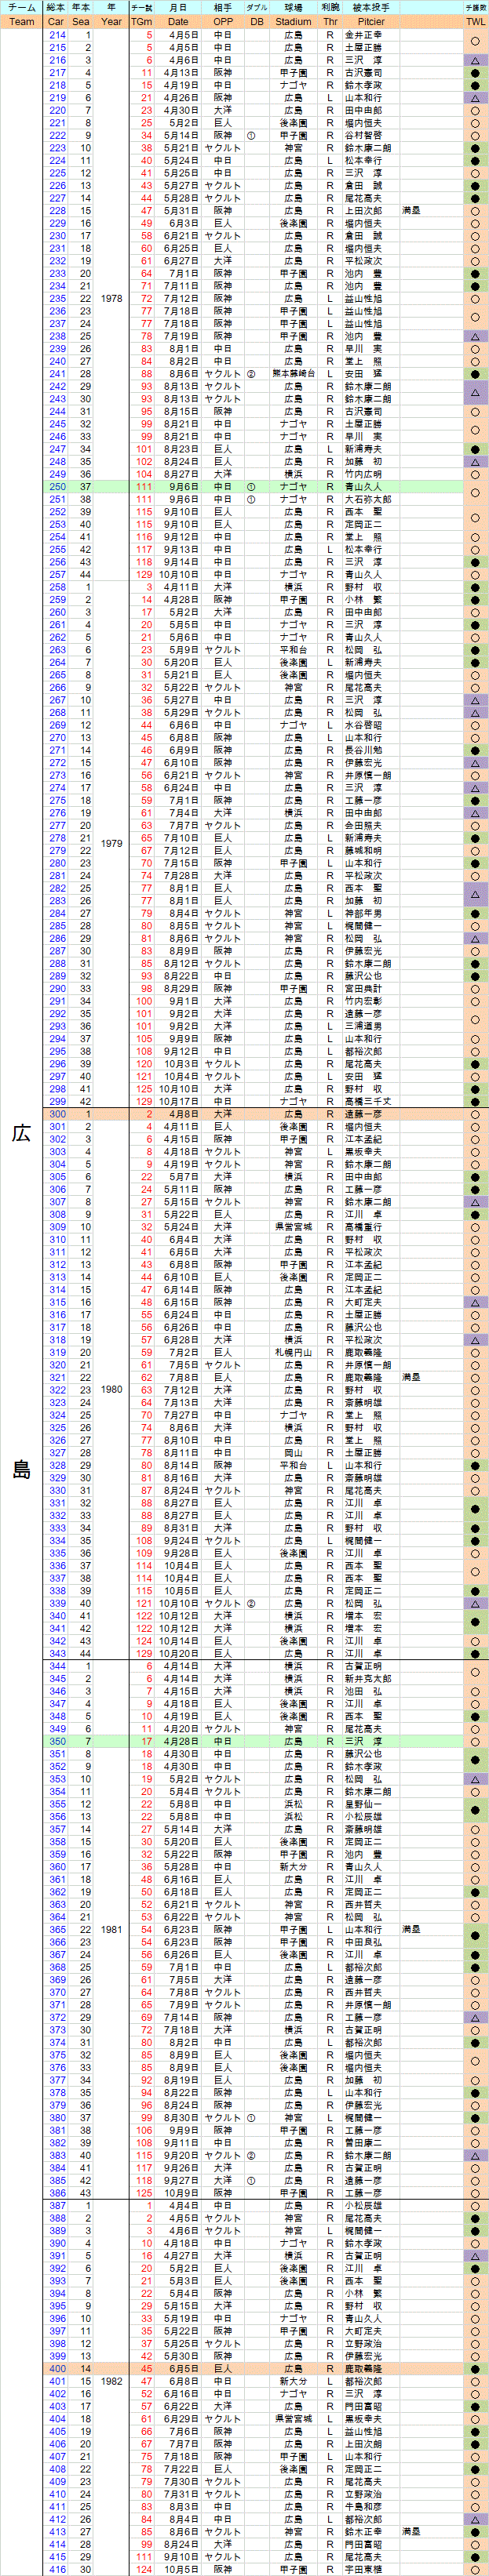Click pitcher name 牛島和彦
Image resolution: width=489 pixels, height=2576 pixels.
363,2506
